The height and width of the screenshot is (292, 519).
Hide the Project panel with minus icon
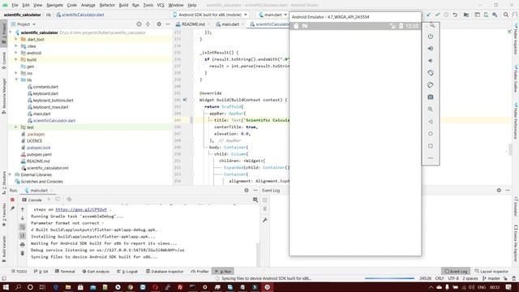click(168, 24)
